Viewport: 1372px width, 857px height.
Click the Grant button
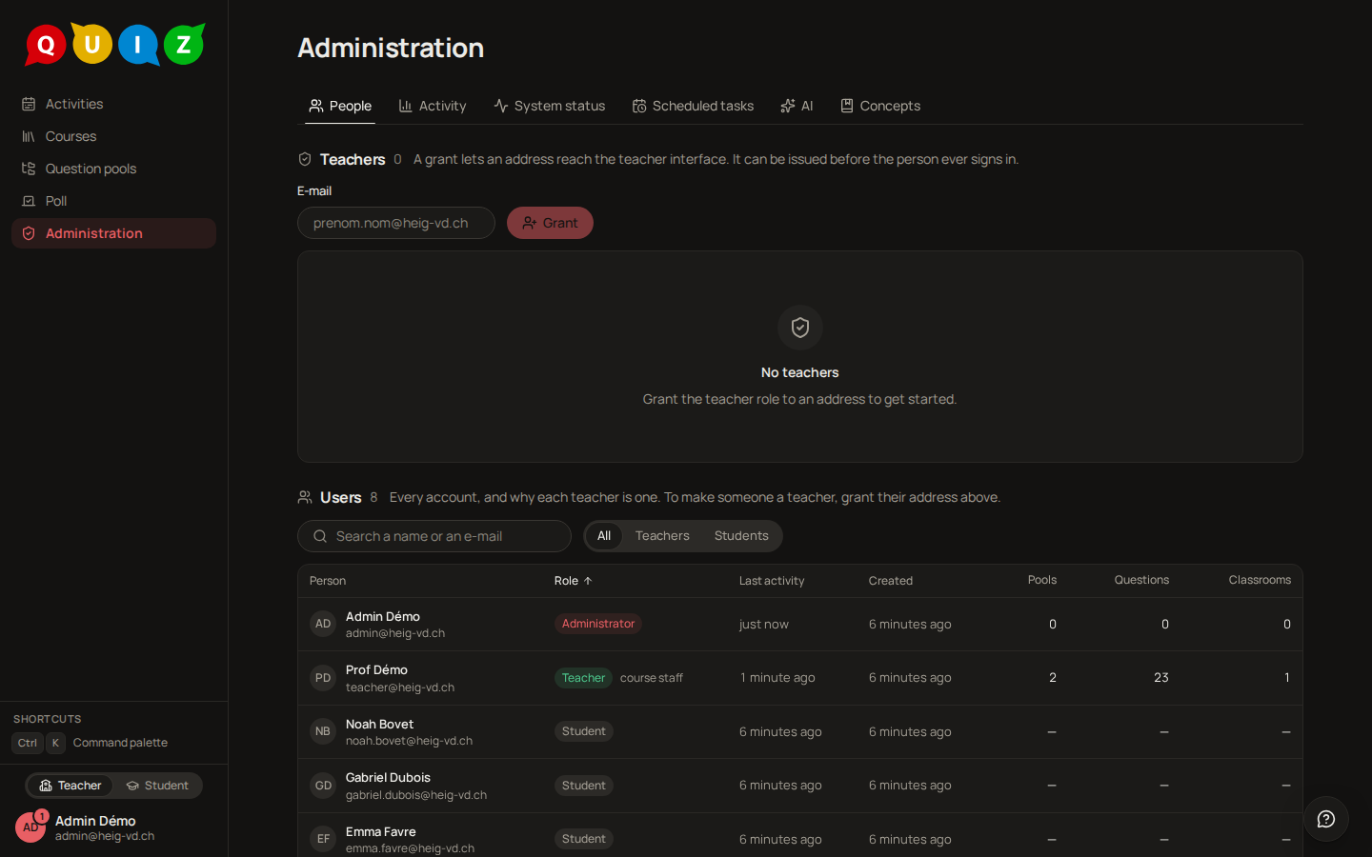pyautogui.click(x=550, y=223)
